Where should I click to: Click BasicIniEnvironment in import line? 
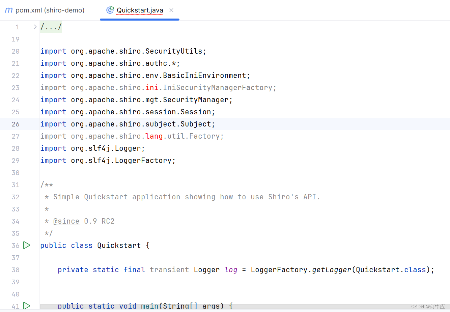click(204, 76)
